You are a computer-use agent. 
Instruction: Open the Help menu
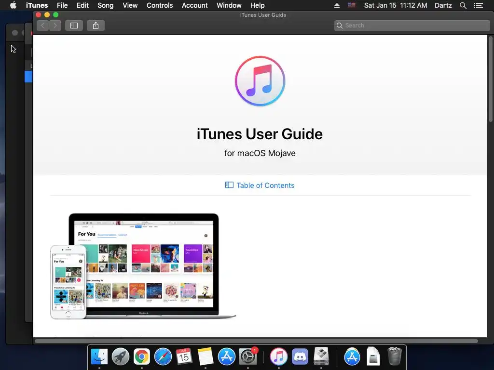coord(258,5)
